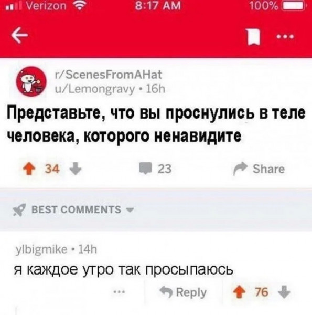Viewport: 312px width, 315px height.
Task: Reply to ylbigmike's comment
Action: tap(183, 292)
